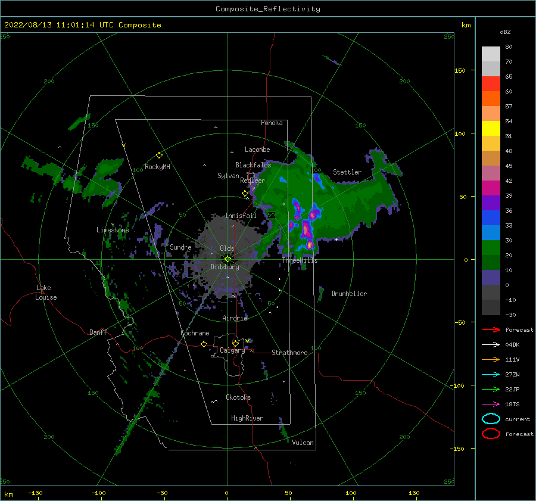Select the yellow diamond marker below Cochrane
Screen dimensions: 536x501
[204, 344]
